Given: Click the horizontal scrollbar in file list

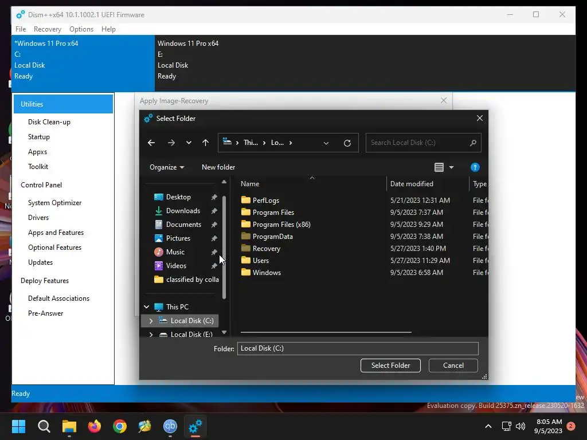Looking at the screenshot, I should pos(326,332).
